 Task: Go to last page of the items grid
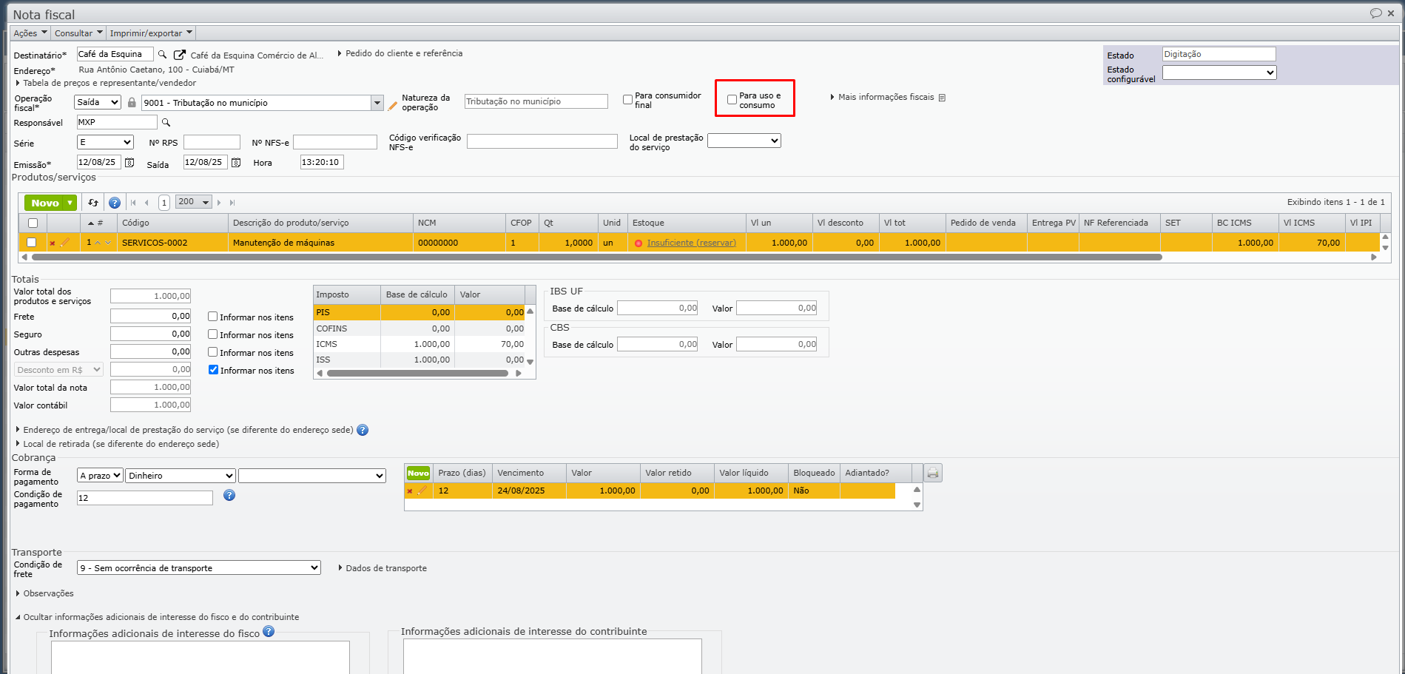[232, 202]
